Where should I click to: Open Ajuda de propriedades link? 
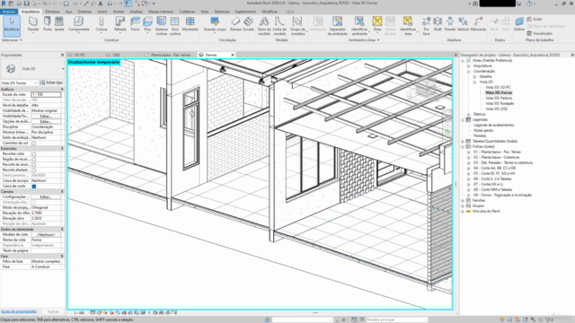(x=18, y=311)
